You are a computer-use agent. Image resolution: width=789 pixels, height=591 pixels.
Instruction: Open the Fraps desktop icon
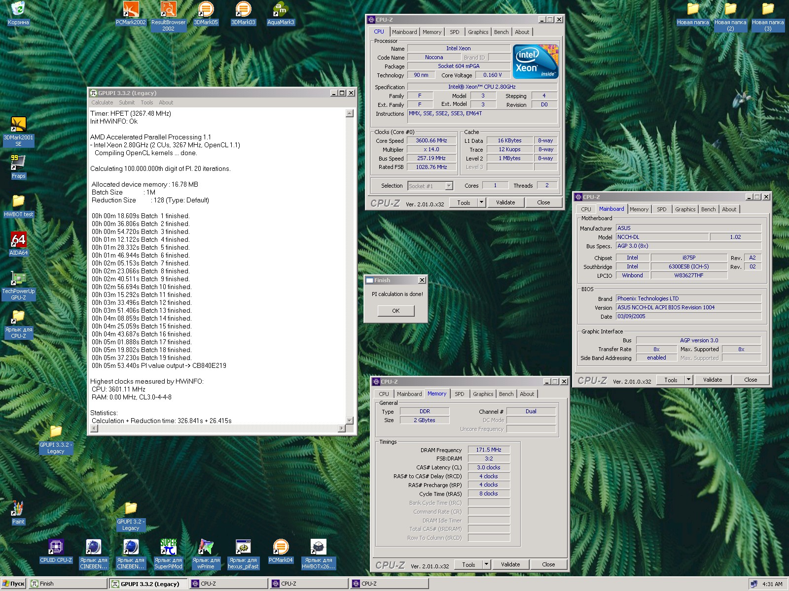pos(18,167)
